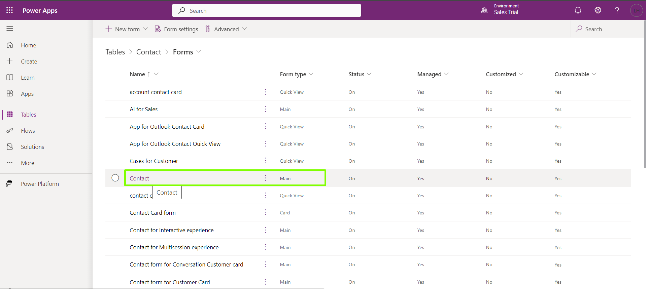Open the Contact main form link

(x=139, y=178)
